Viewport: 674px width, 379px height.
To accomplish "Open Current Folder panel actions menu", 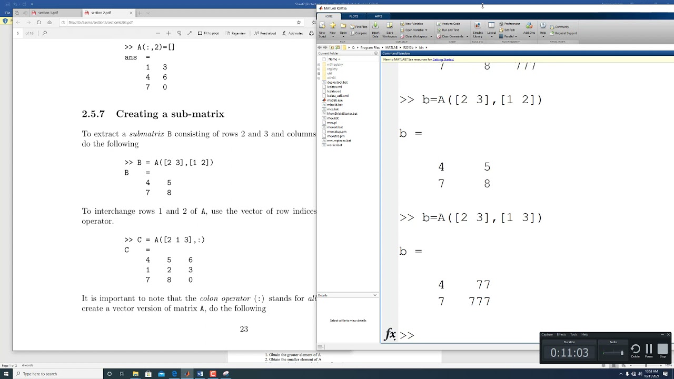I will (x=375, y=53).
